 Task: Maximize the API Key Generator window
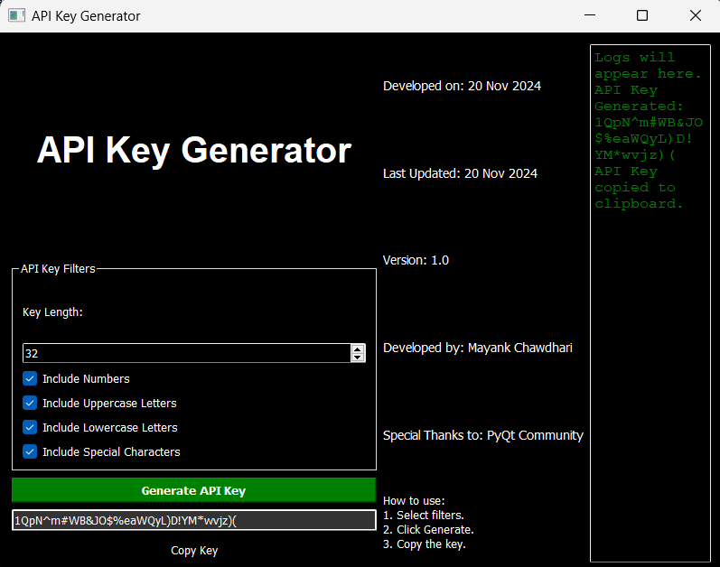[642, 15]
